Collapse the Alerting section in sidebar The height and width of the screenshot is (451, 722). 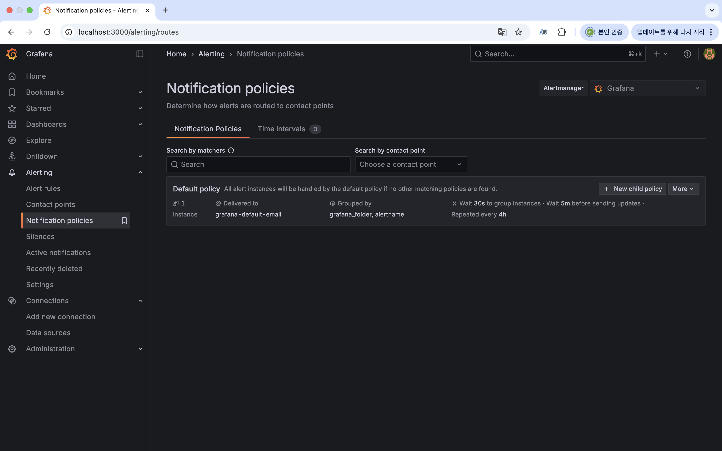point(140,172)
